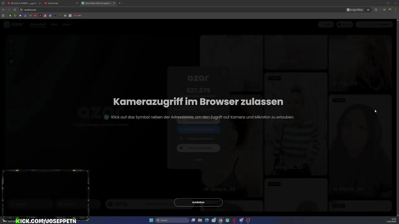Bookmark this page with star icon
This screenshot has width=399, height=224.
click(368, 10)
